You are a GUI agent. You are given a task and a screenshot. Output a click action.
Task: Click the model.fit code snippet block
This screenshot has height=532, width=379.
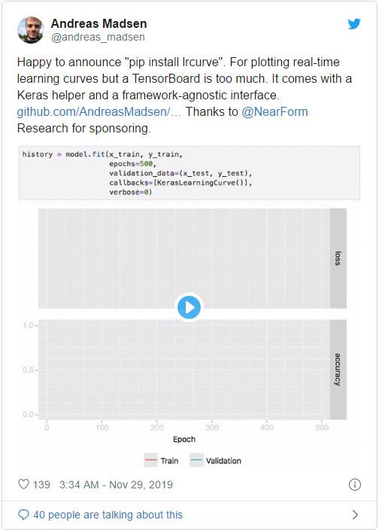[189, 173]
